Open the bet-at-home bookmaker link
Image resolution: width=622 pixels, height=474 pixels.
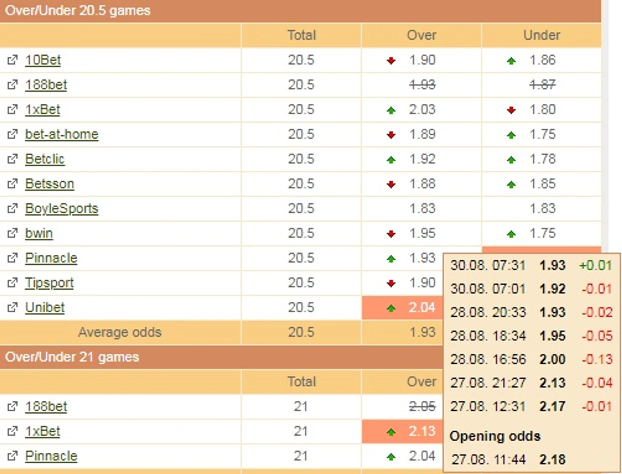pos(62,134)
